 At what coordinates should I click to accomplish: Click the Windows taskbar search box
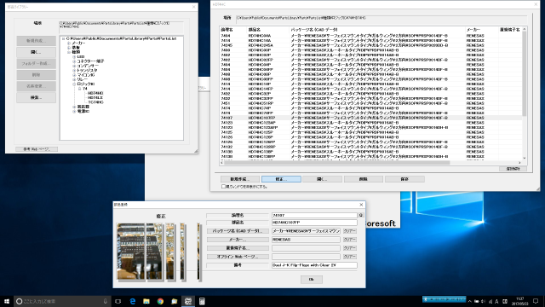(x=62, y=301)
